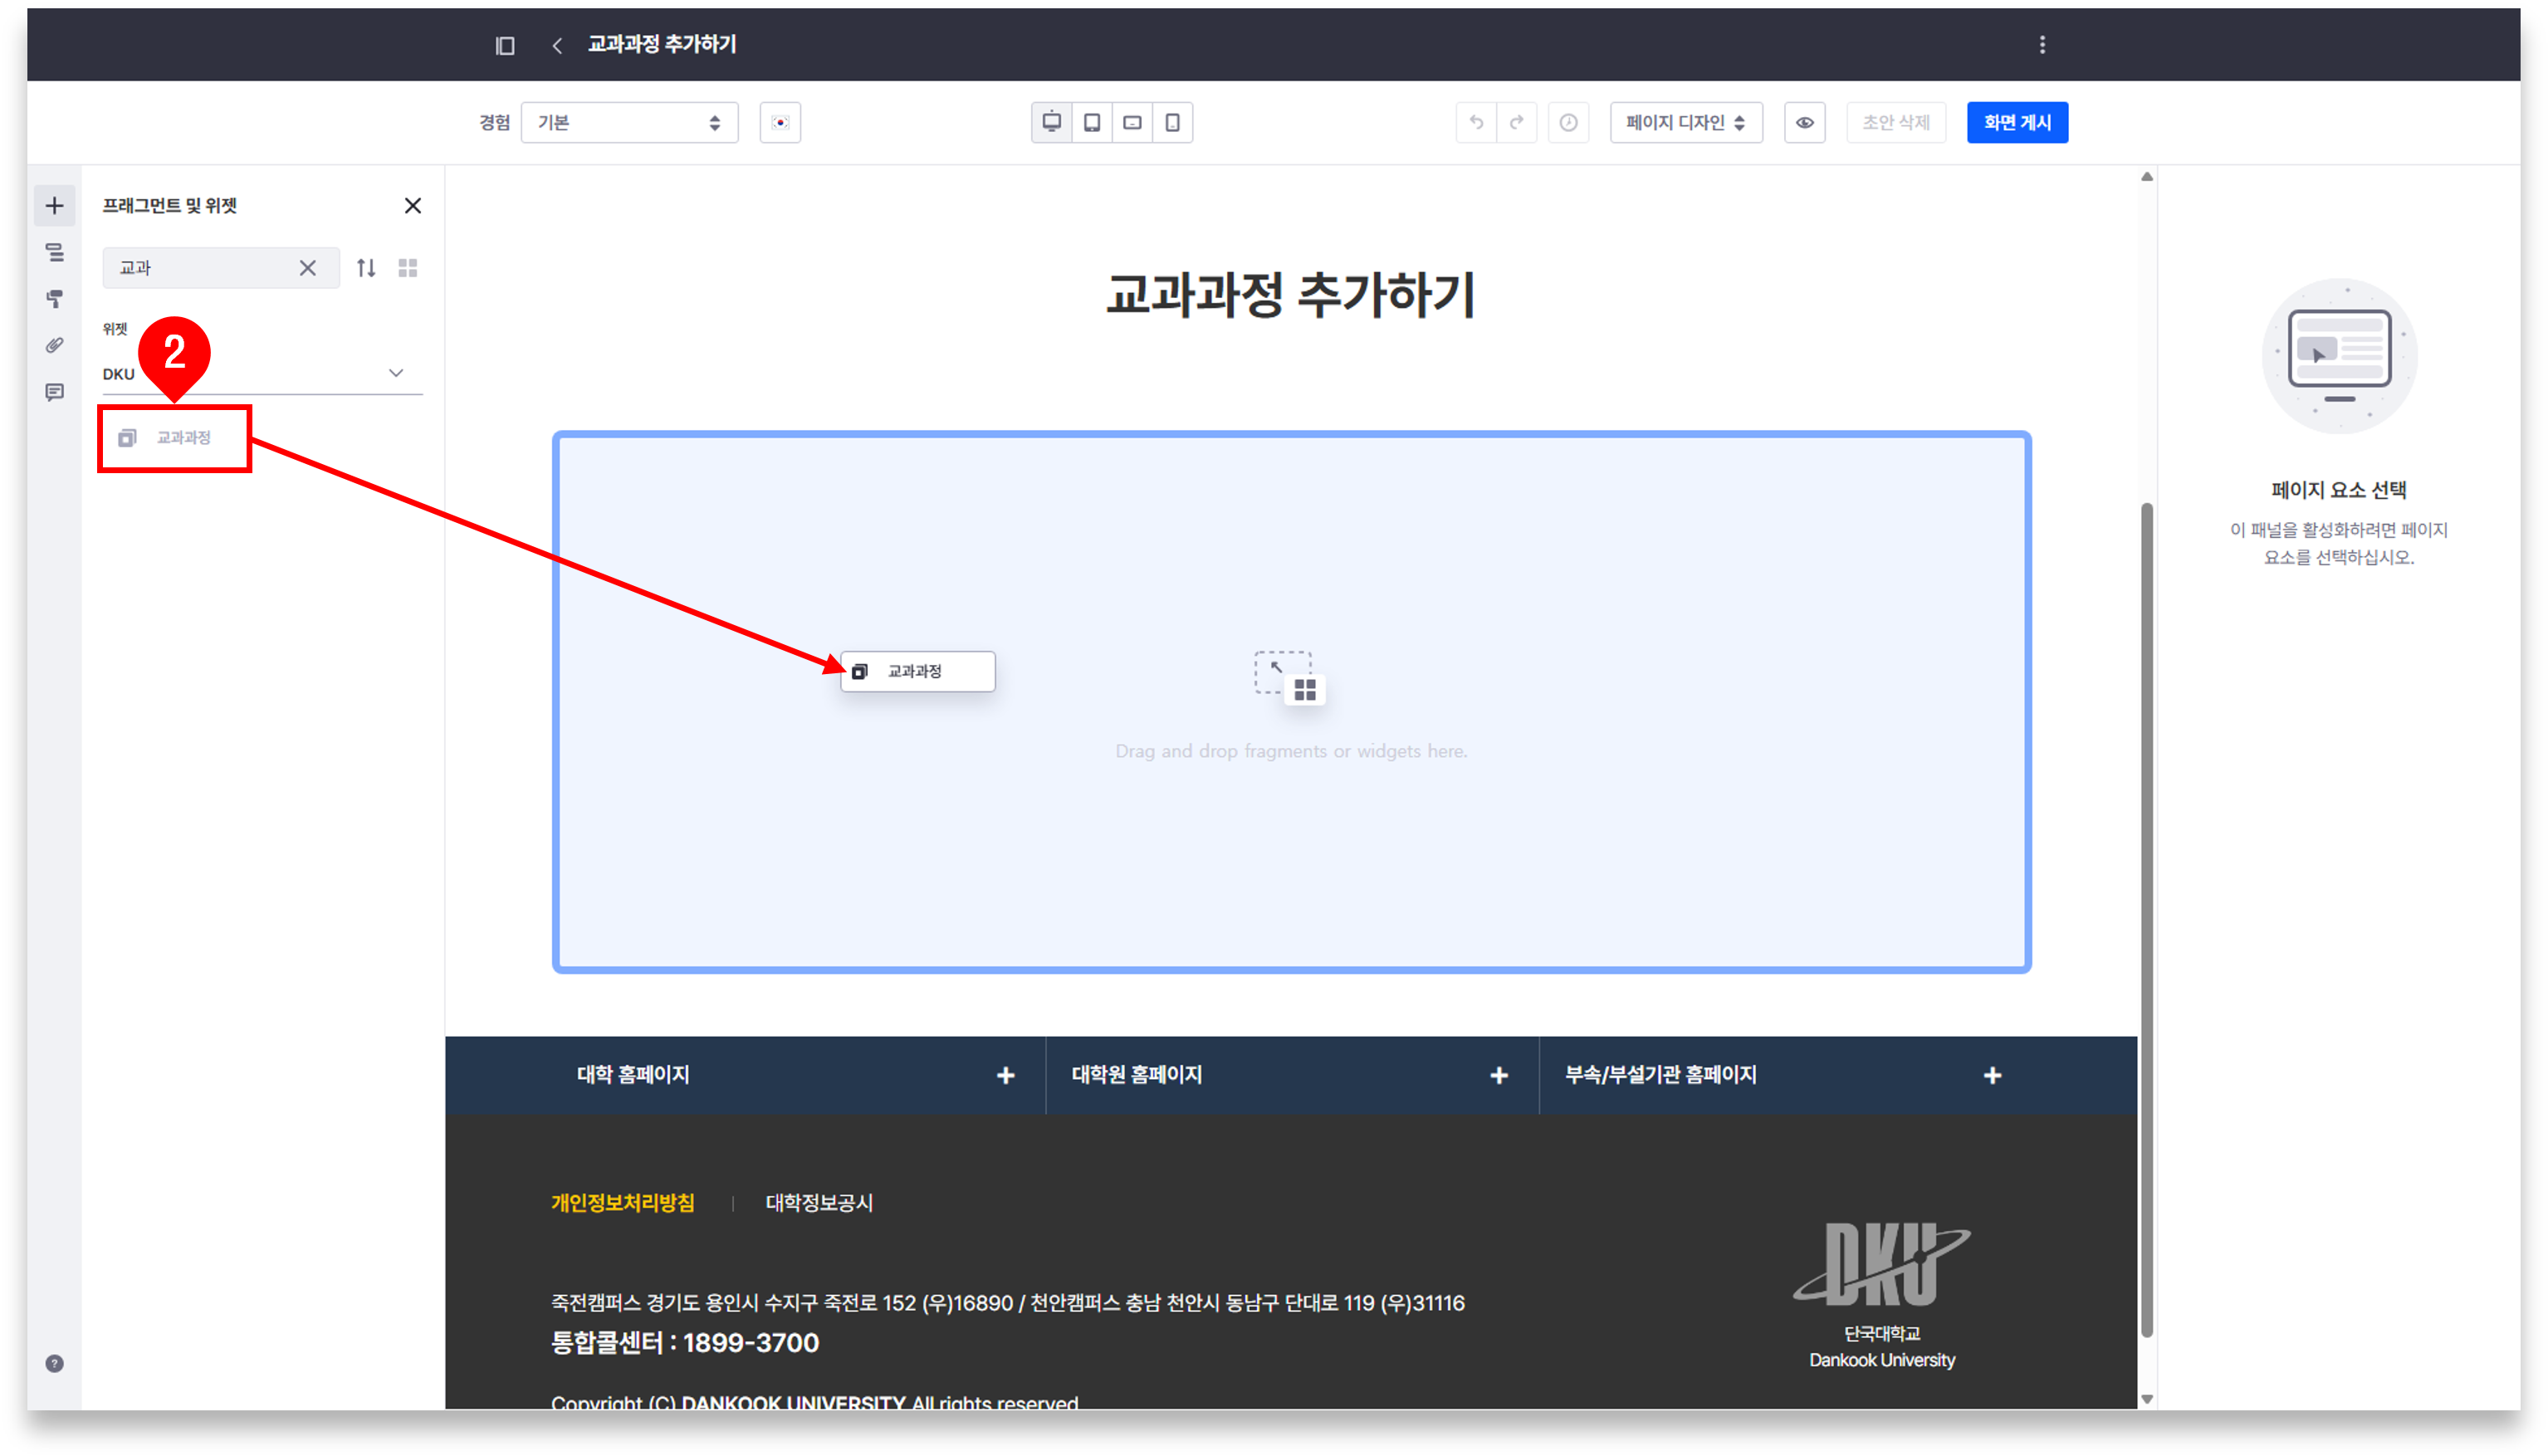The image size is (2548, 1456).
Task: Open the 개인정보처리방침 link
Action: click(622, 1202)
